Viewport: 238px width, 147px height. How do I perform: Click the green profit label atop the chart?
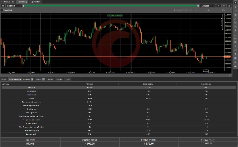[115, 15]
